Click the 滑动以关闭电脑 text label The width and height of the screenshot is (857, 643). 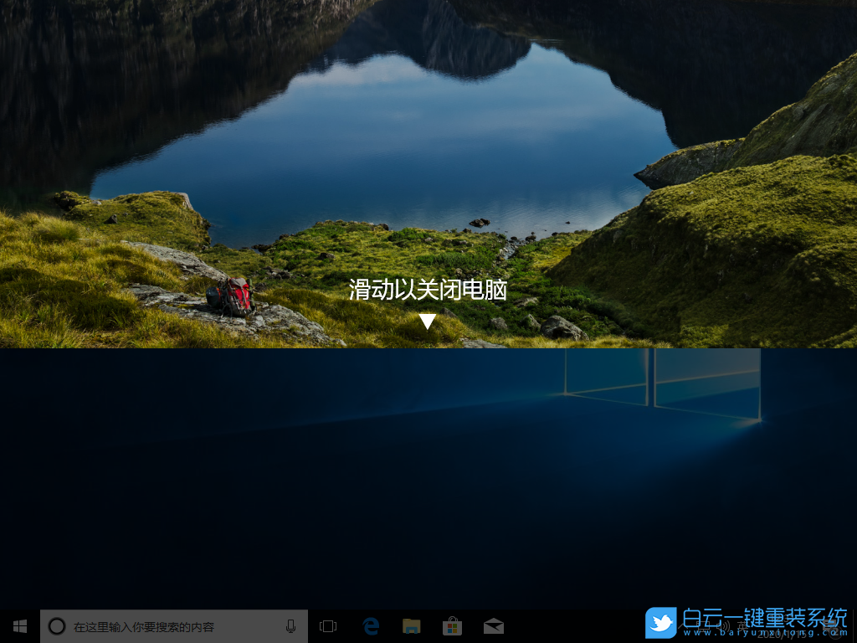tap(428, 291)
